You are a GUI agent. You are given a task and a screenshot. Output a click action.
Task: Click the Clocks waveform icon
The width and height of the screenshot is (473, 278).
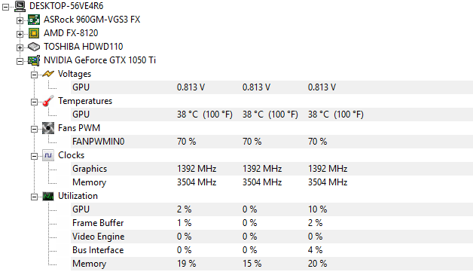pyautogui.click(x=48, y=155)
